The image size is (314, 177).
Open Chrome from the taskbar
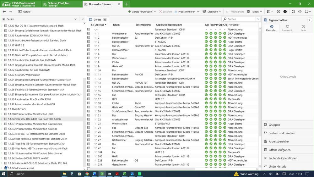(87, 174)
